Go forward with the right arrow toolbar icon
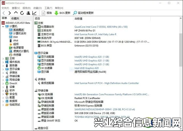 click(x=10, y=13)
